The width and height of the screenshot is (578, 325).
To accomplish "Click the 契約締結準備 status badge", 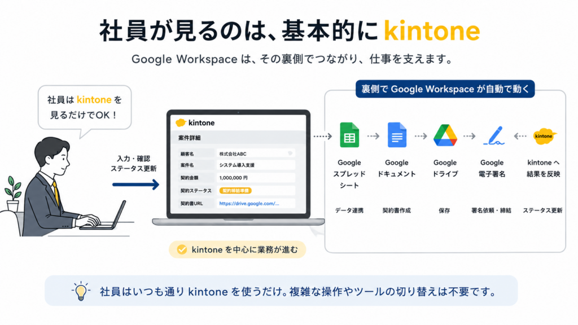I will tap(235, 191).
